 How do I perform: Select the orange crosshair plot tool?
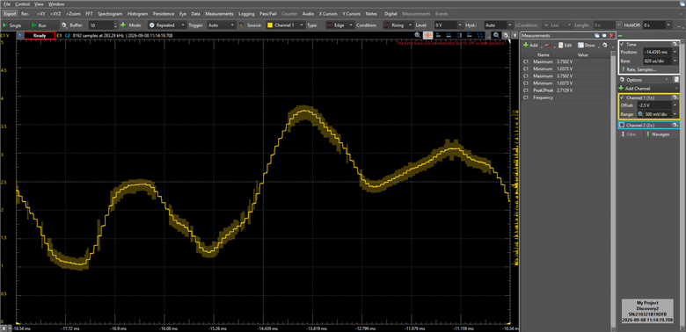428,35
